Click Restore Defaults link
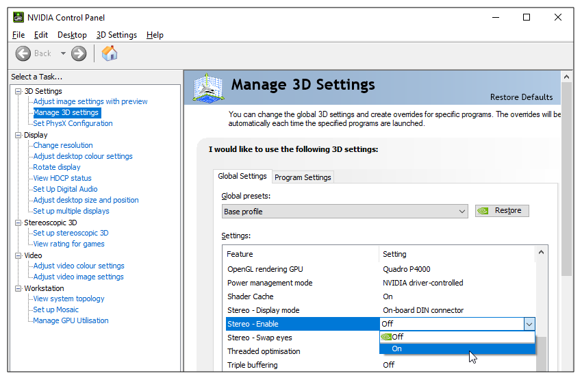Viewport: 582px width, 380px height. click(521, 97)
